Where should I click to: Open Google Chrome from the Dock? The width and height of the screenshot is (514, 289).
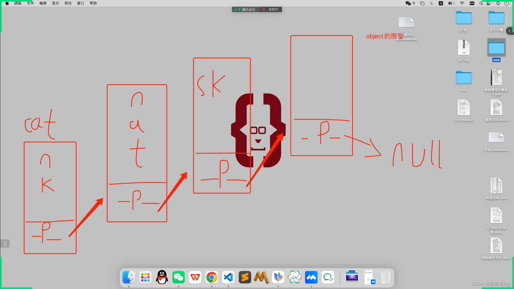point(212,277)
